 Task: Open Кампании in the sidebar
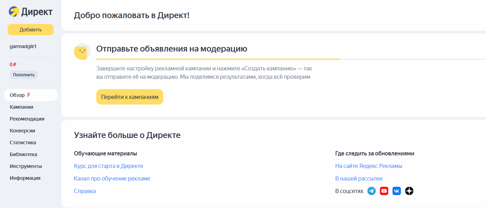click(x=22, y=107)
